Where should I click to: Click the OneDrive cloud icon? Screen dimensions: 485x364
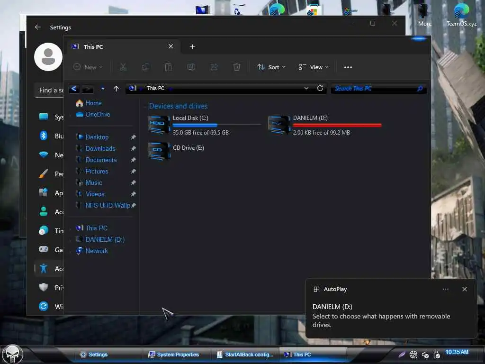pyautogui.click(x=80, y=115)
